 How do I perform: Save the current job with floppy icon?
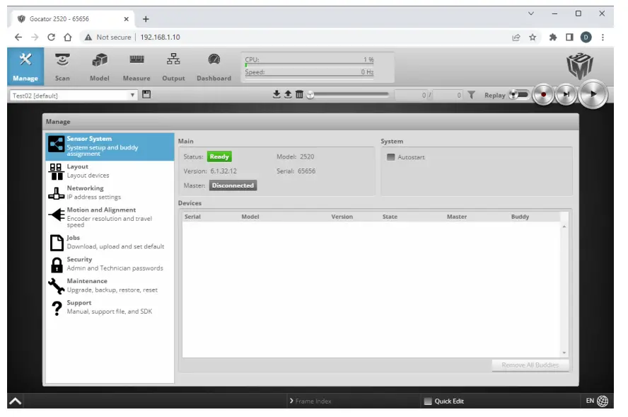pyautogui.click(x=146, y=95)
